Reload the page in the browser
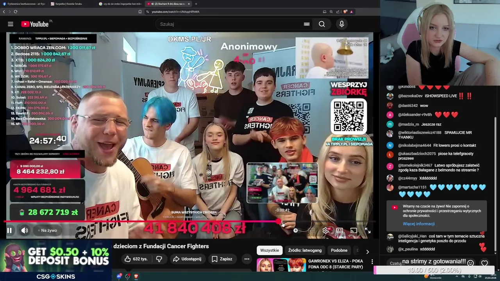 (16, 12)
